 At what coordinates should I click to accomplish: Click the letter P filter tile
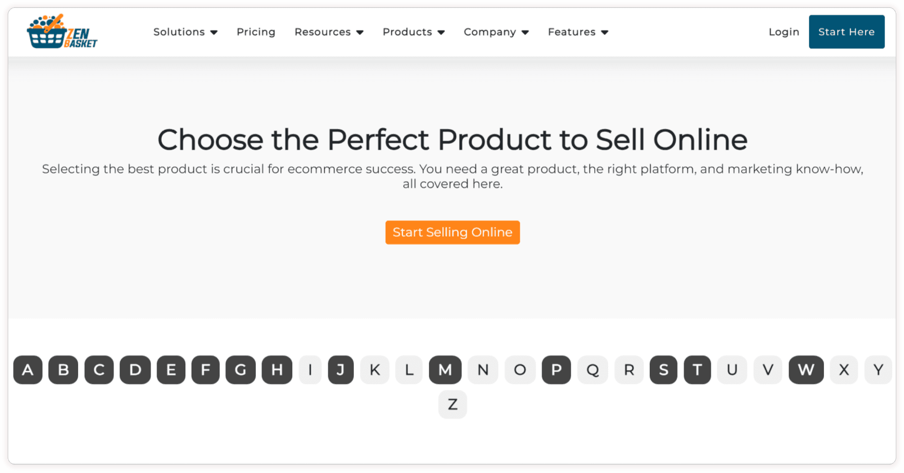(556, 370)
